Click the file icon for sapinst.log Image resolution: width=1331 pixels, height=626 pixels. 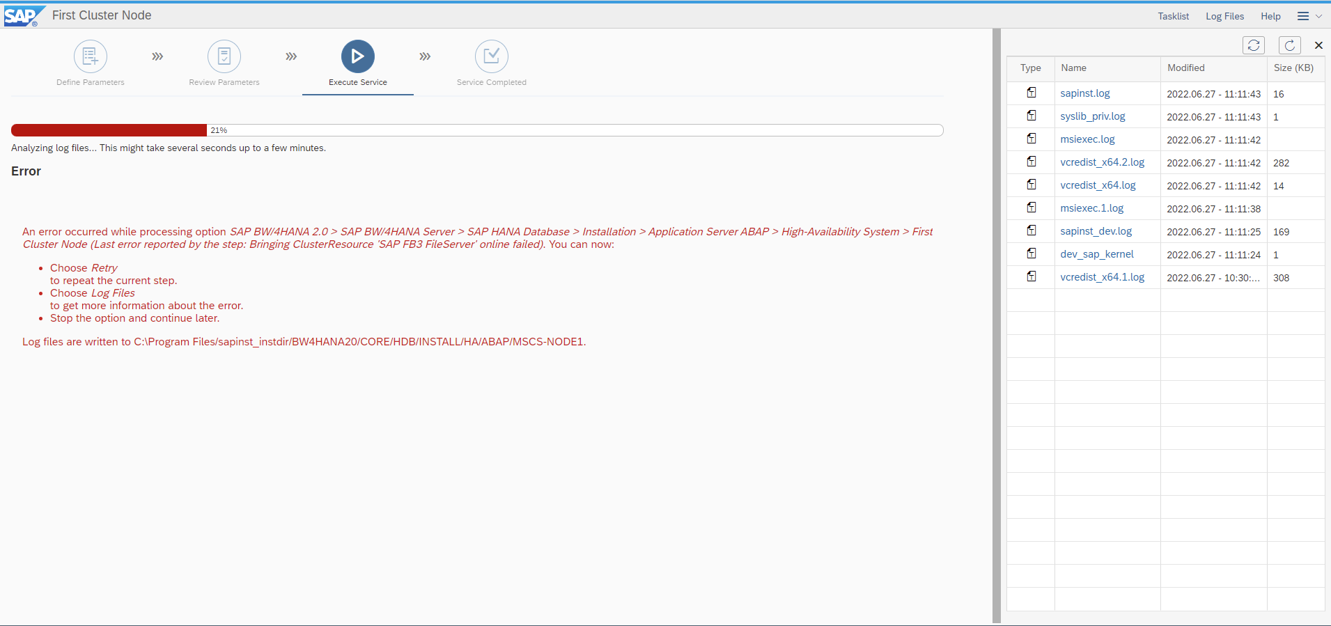tap(1032, 93)
